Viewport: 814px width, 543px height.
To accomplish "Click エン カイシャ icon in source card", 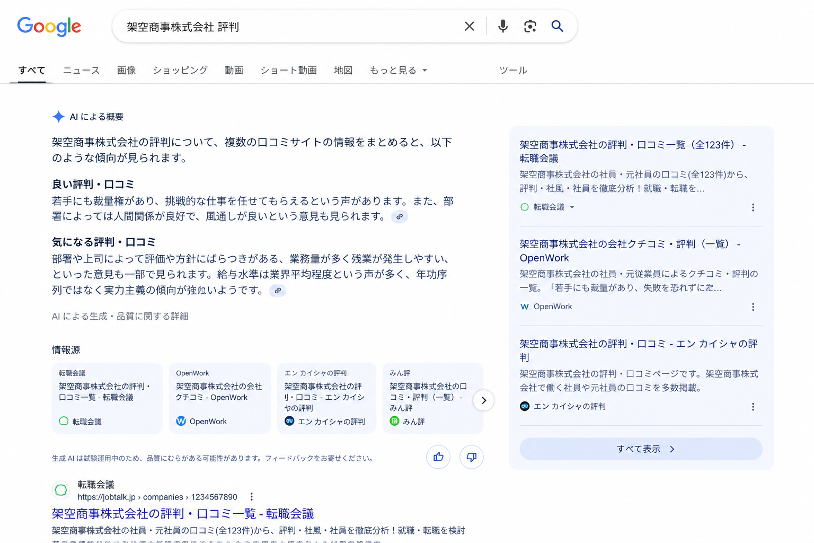I will 289,421.
